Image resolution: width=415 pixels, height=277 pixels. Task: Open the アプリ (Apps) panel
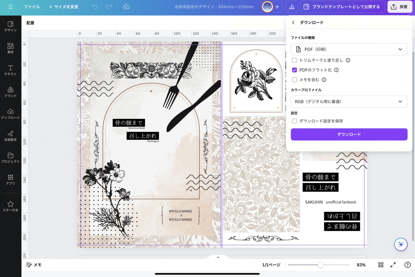[x=10, y=180]
